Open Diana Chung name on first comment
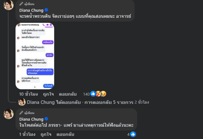 pyautogui.click(x=31, y=10)
